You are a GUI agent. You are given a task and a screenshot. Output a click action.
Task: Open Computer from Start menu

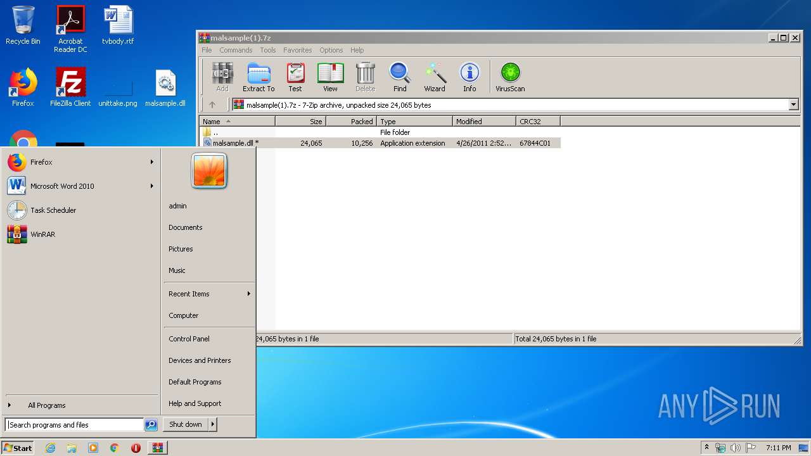tap(183, 315)
